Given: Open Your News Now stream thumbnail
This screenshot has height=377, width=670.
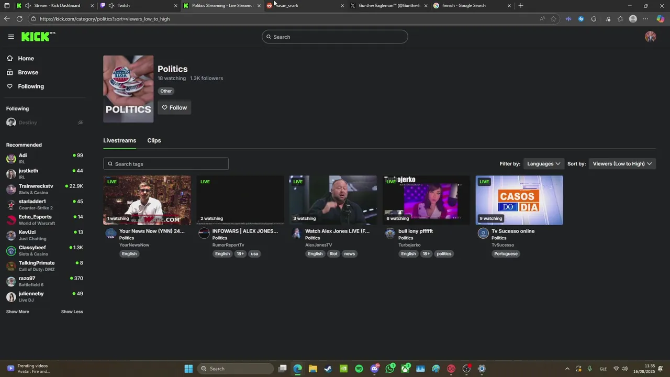Looking at the screenshot, I should pyautogui.click(x=147, y=200).
